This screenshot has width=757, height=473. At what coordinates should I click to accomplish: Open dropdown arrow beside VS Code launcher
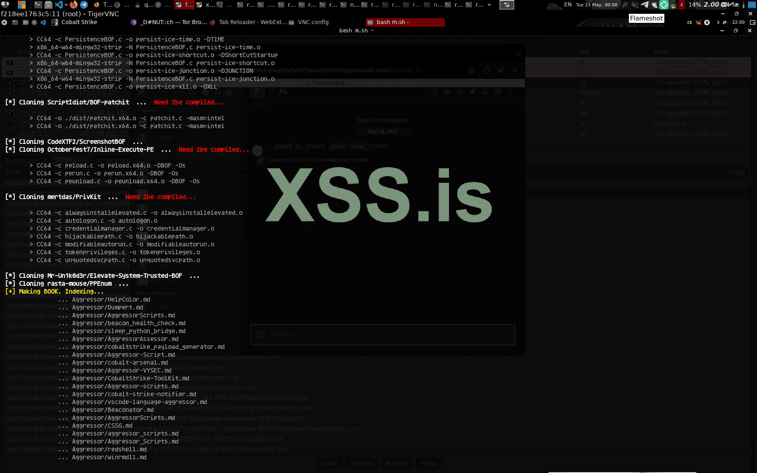(x=65, y=5)
